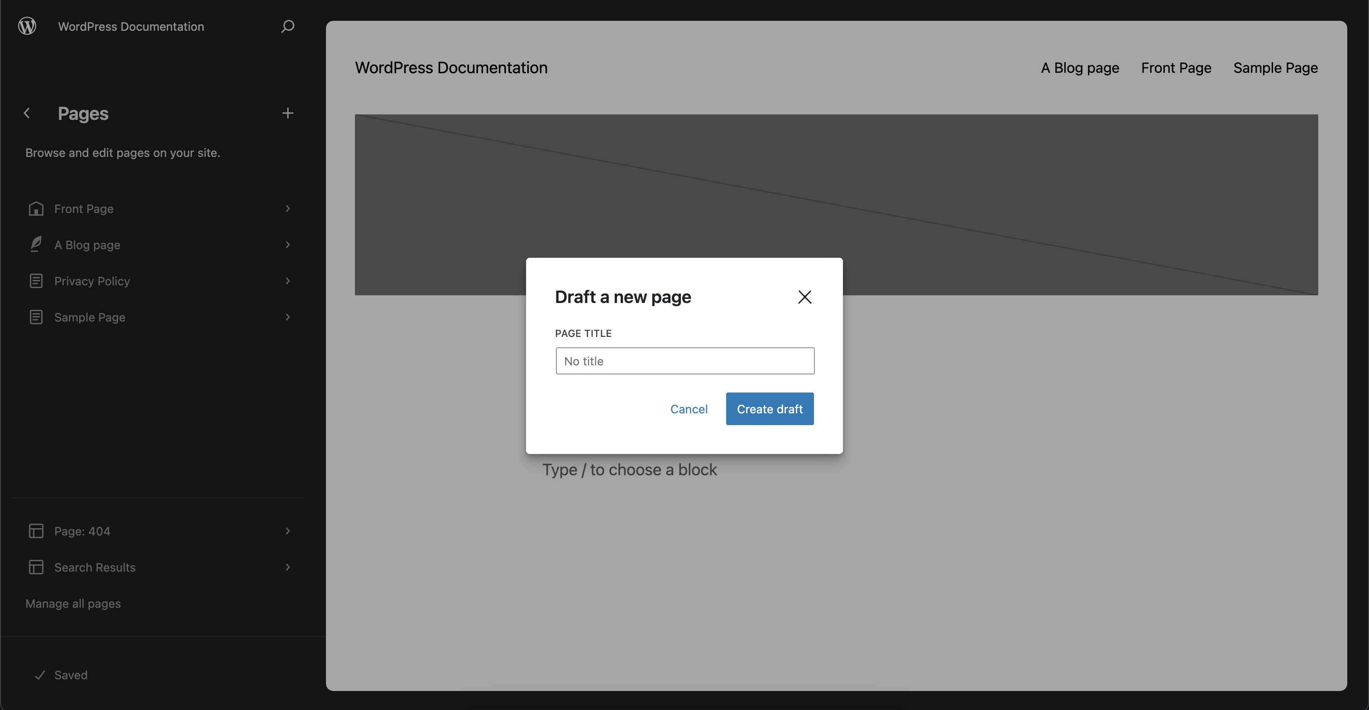Screen dimensions: 1369x710
Task: Close the Draft a new page dialog
Action: 804,297
